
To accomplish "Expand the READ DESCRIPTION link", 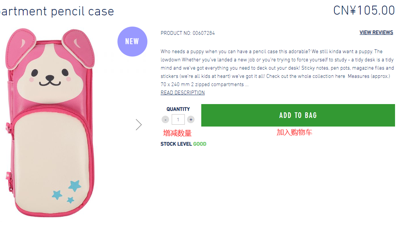I will point(183,93).
